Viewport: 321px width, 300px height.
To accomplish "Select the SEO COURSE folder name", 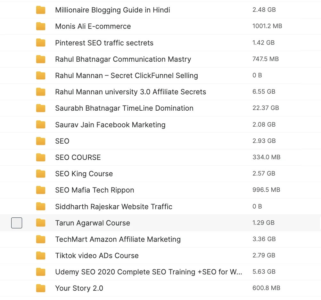I will tap(78, 157).
